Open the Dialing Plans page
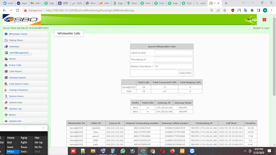The height and width of the screenshot is (155, 276). [x=16, y=40]
